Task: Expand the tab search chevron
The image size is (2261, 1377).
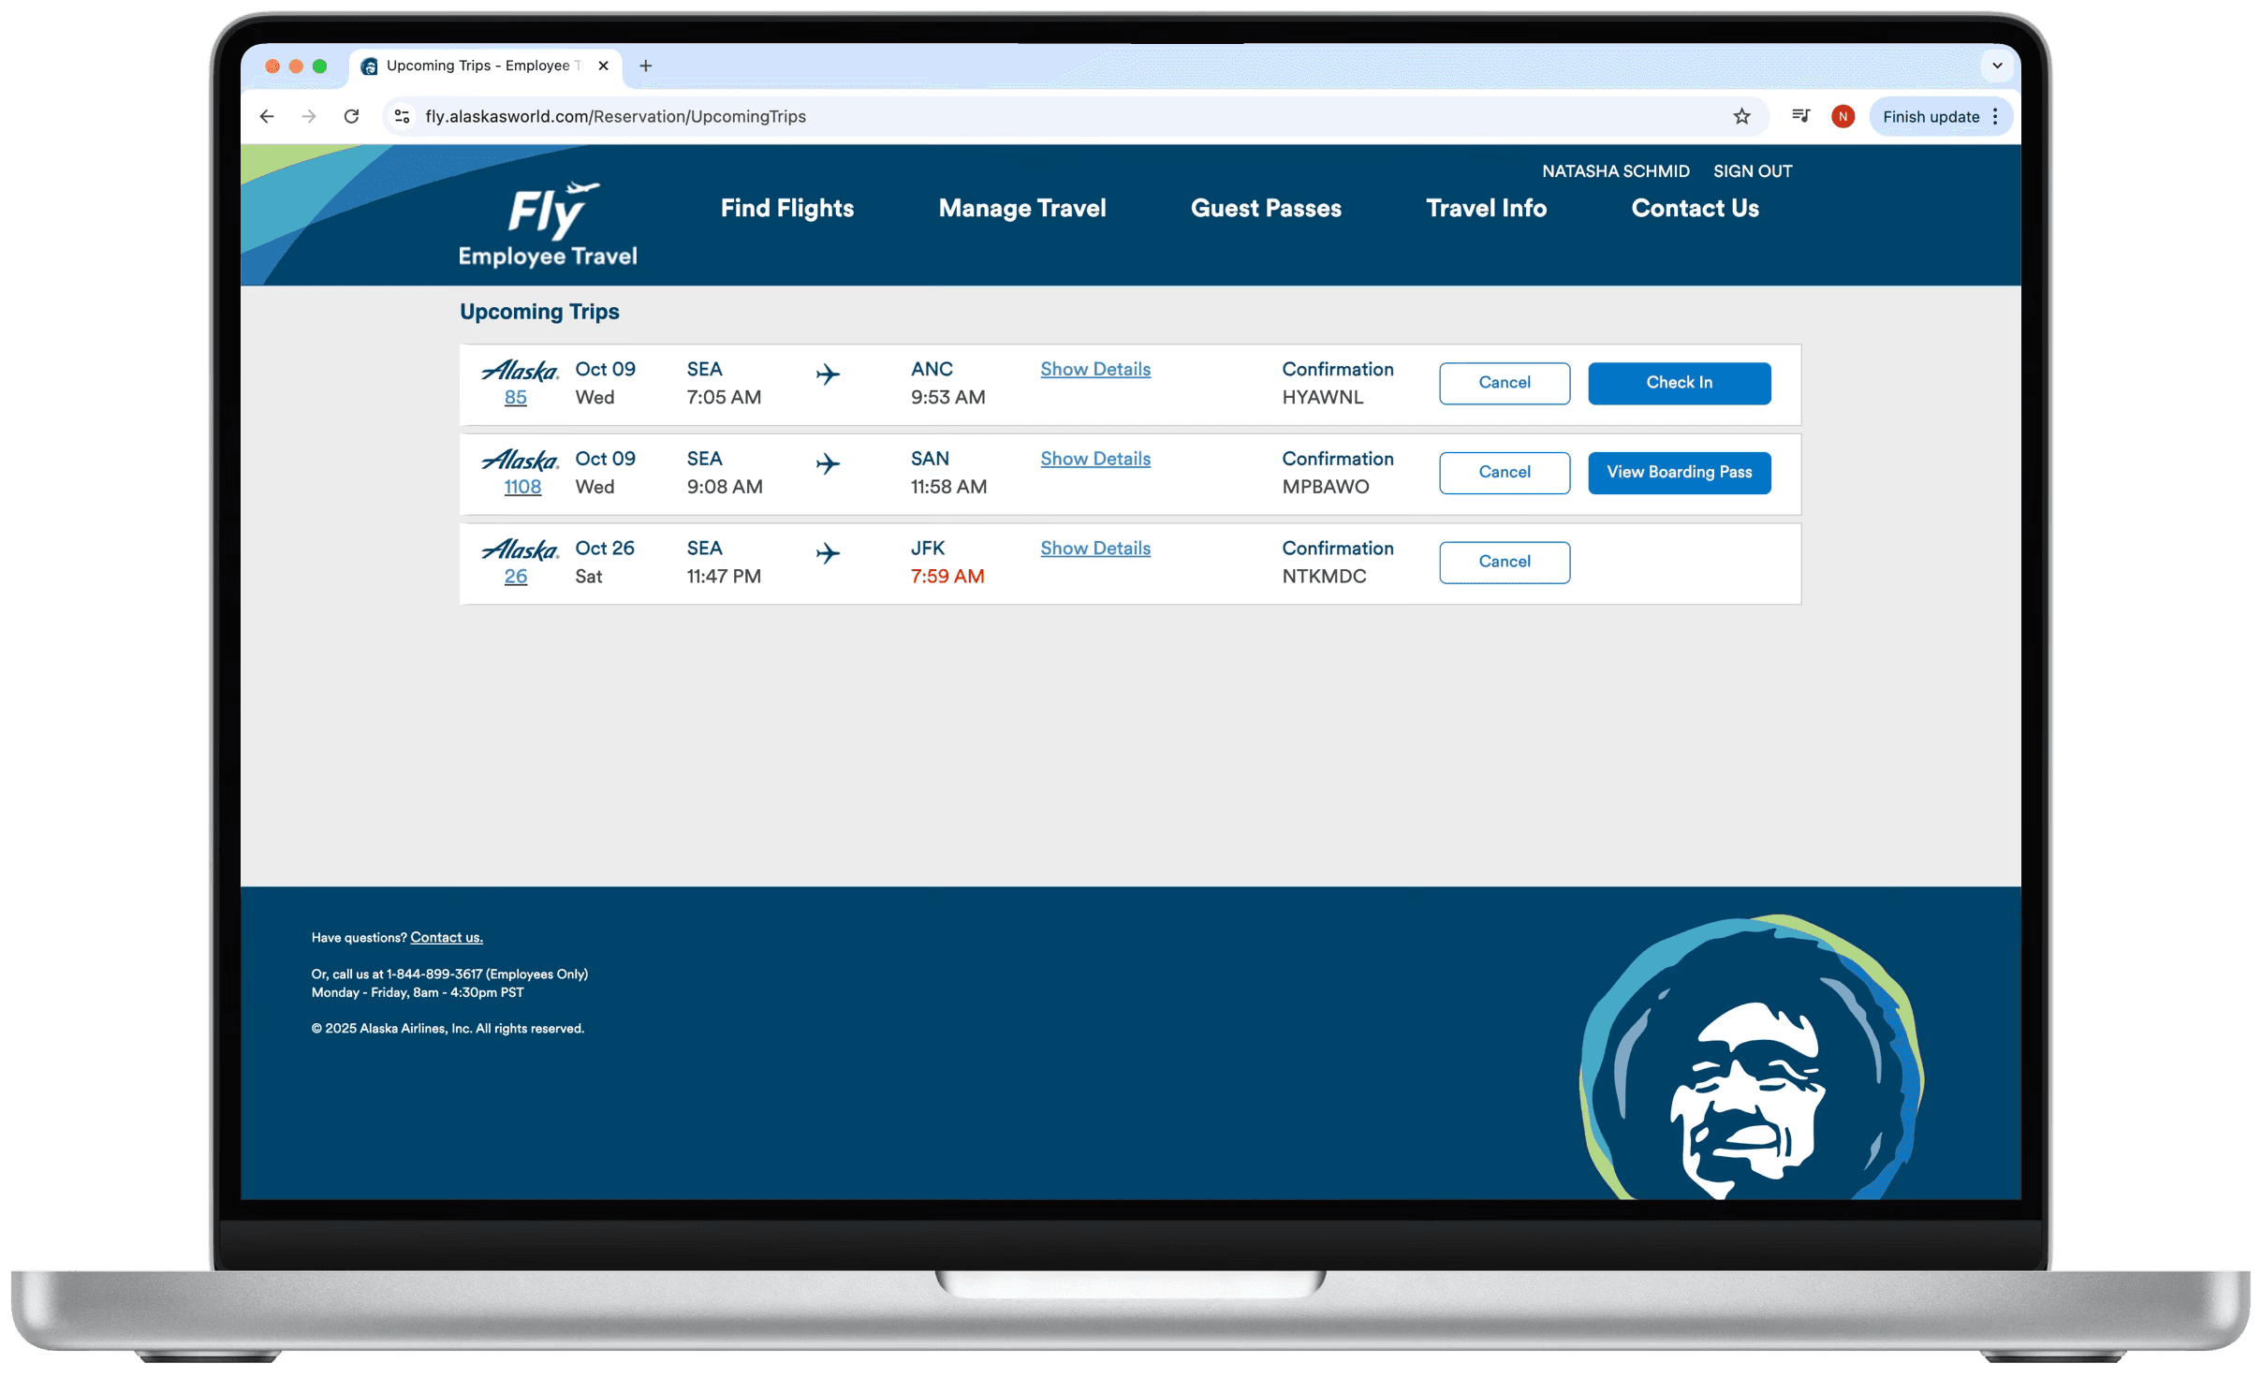Action: click(x=1996, y=66)
